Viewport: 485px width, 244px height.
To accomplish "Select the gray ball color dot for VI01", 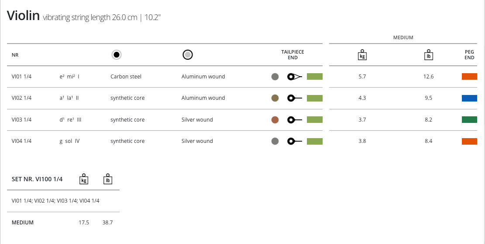I will 275,77.
